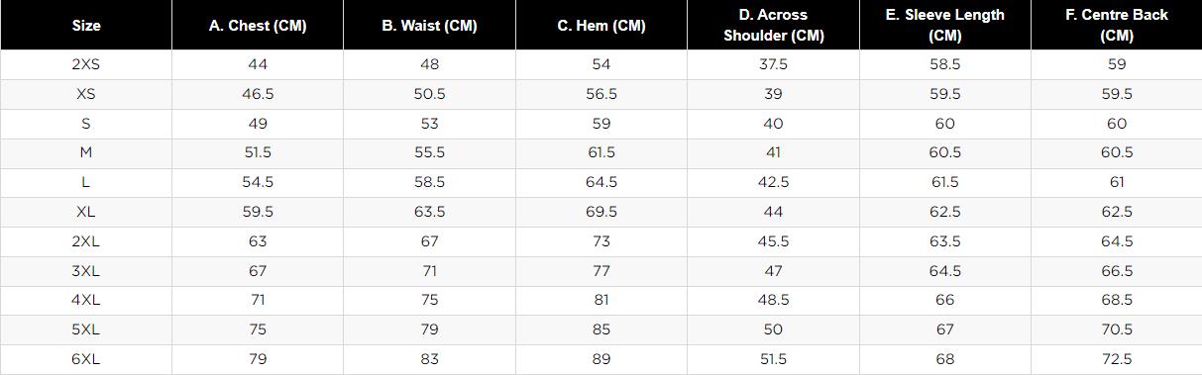Screen dimensions: 1202x375
Task: Click the 3XL size row label
Action: click(86, 271)
